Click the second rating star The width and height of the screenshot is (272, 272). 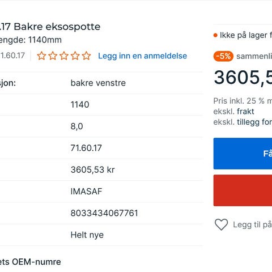click(53, 56)
